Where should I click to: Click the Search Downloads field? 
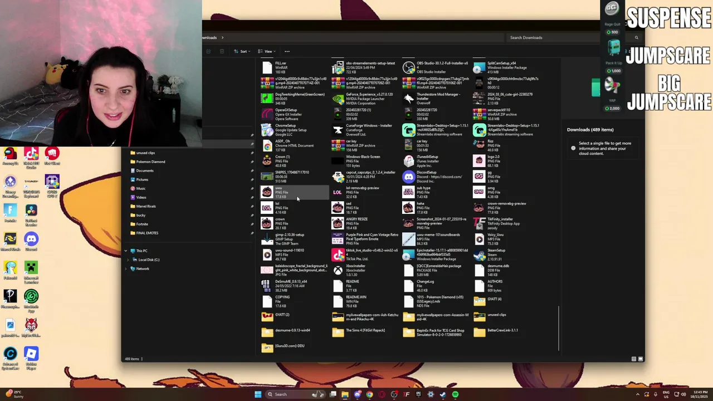point(574,37)
